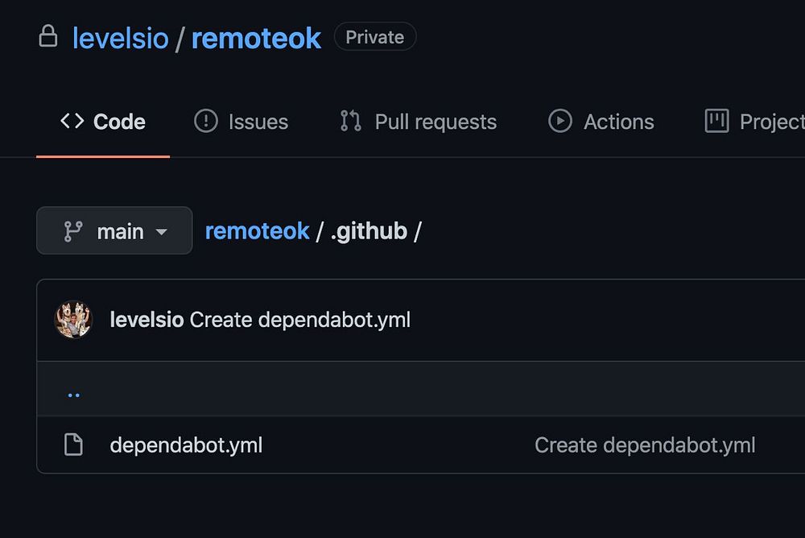Switch to the Code tab
Viewport: 805px width, 538px height.
pos(103,122)
